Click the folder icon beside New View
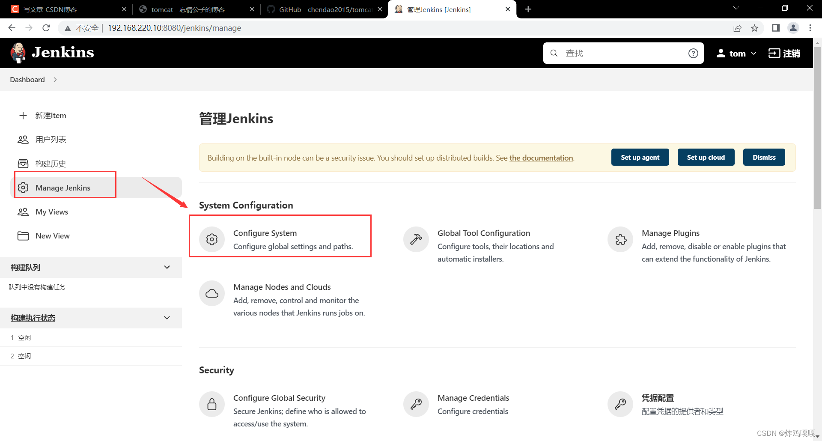 click(x=23, y=236)
